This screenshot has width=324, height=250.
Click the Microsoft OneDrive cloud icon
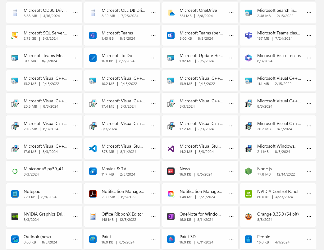pos(171,13)
